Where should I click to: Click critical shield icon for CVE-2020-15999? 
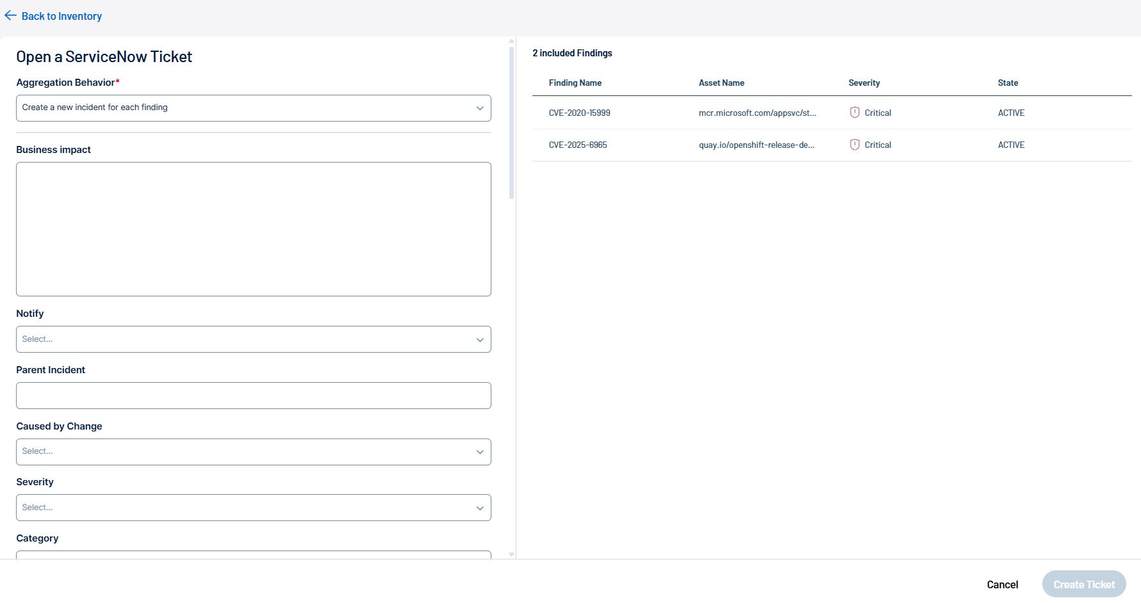click(855, 113)
